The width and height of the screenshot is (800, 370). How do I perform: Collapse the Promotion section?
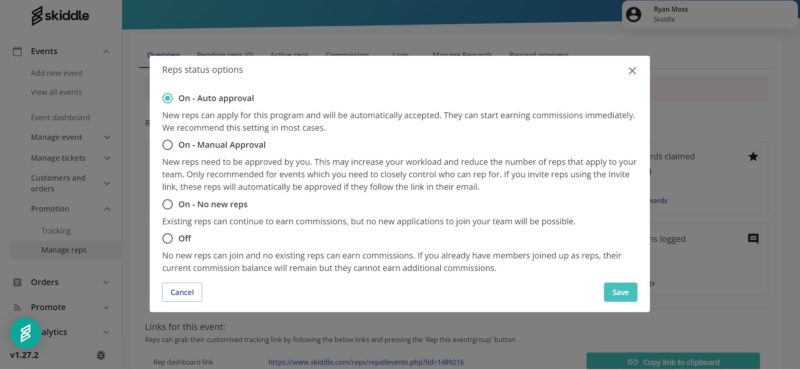click(107, 209)
